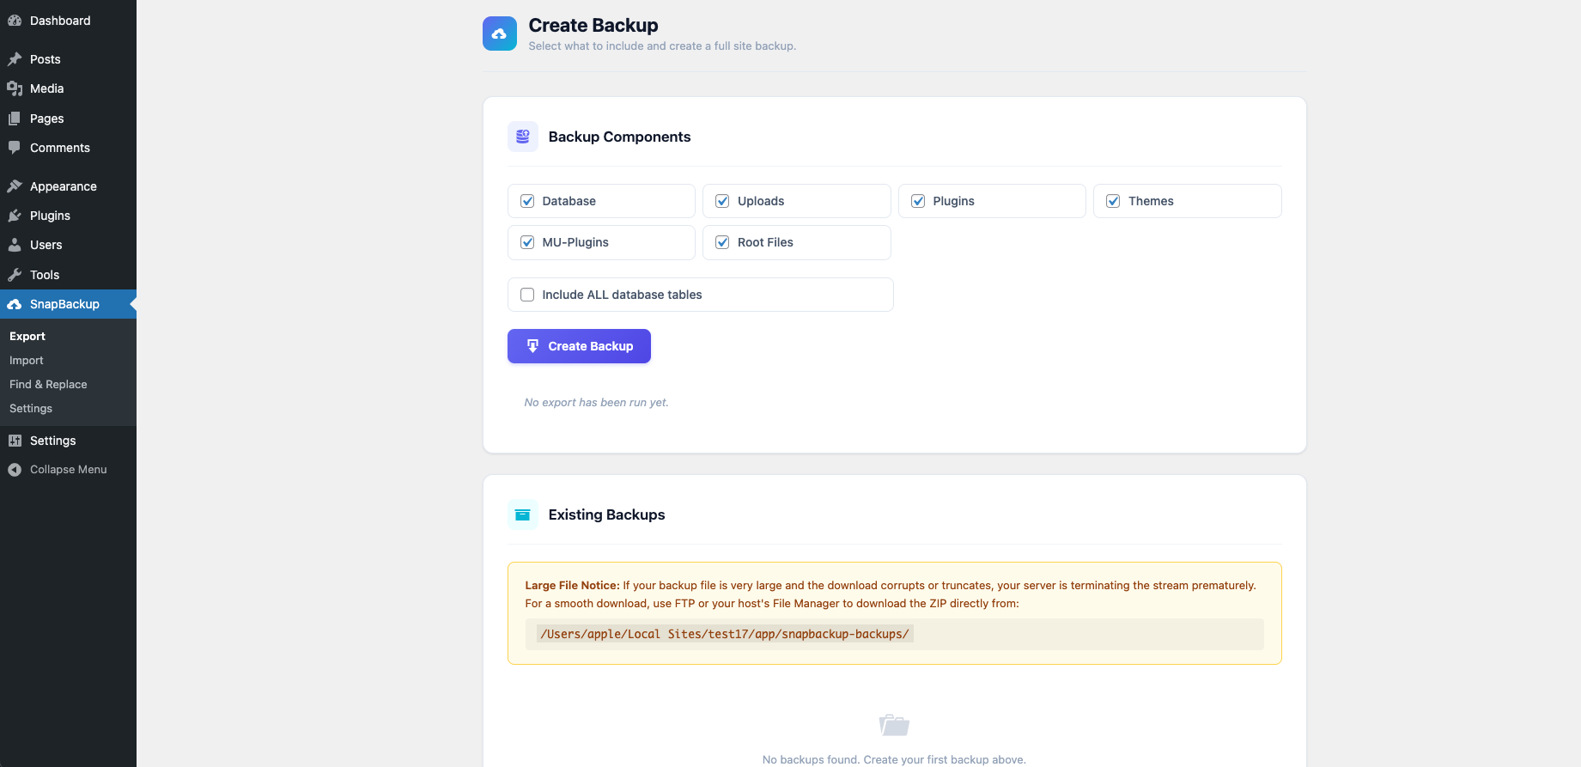
Task: Click the Comments bubble icon
Action: pyautogui.click(x=15, y=148)
